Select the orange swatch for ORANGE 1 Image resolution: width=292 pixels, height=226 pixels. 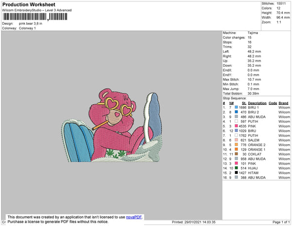(237, 149)
